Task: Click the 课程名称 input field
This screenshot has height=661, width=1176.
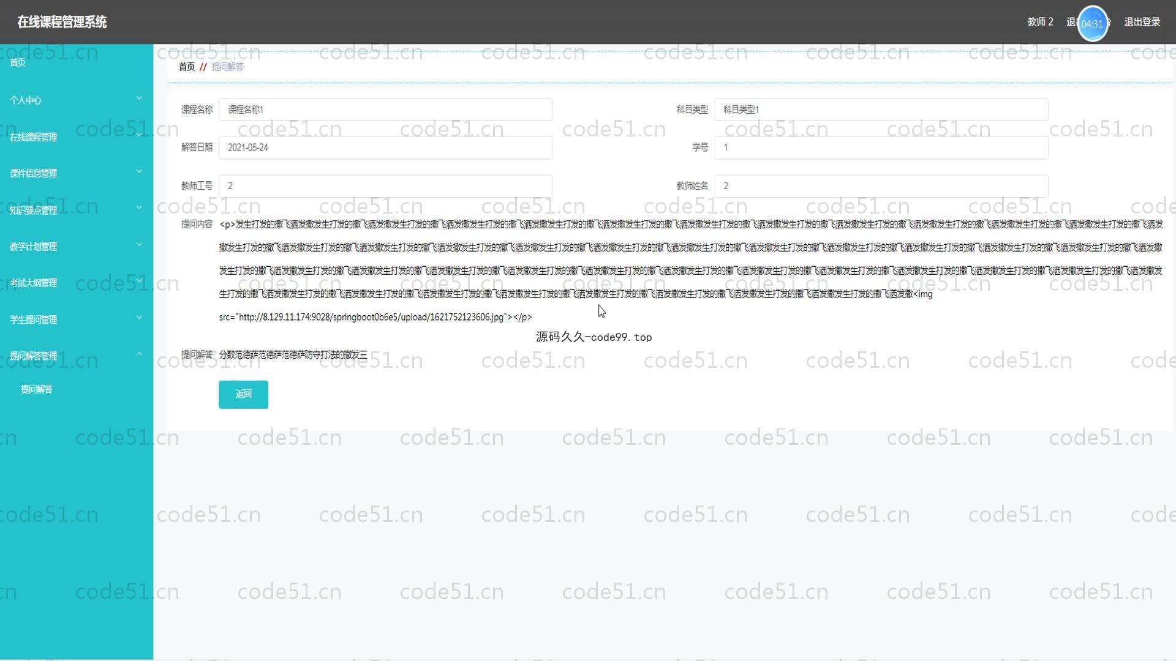Action: click(x=385, y=110)
